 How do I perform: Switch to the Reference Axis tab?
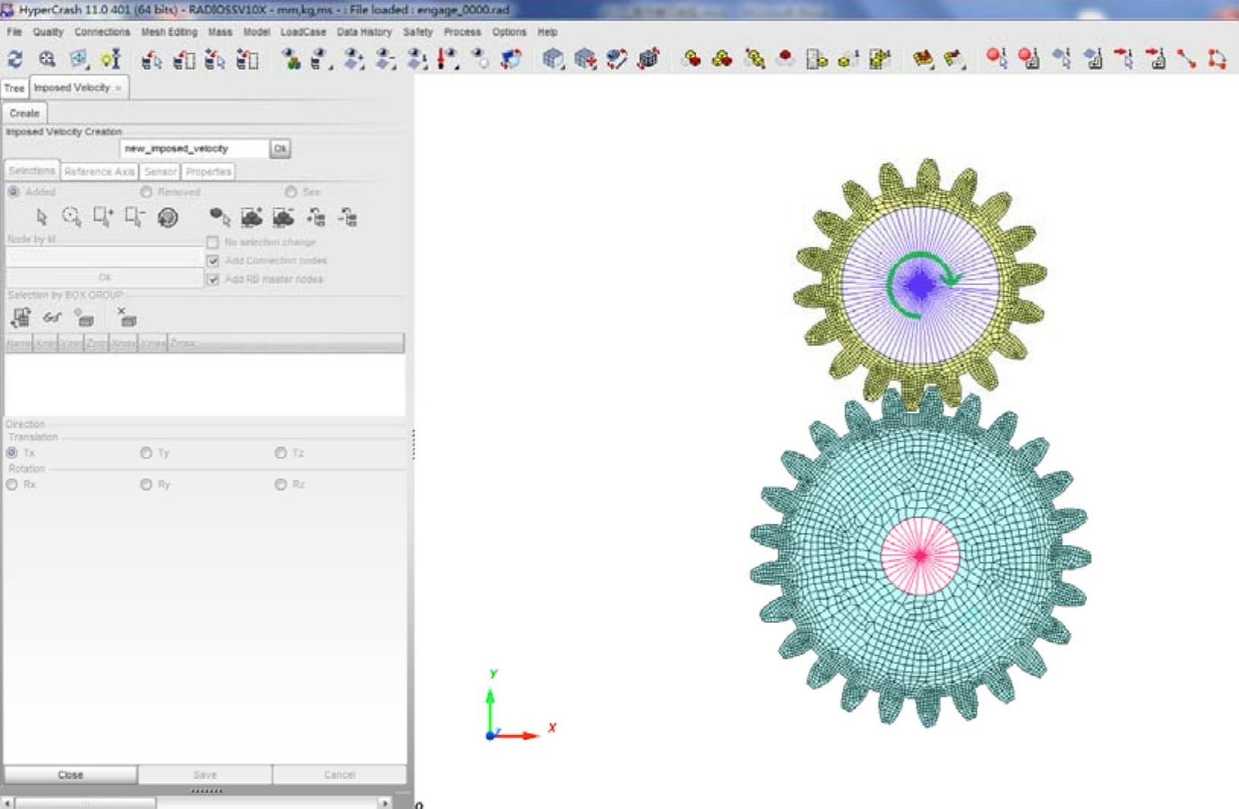pyautogui.click(x=99, y=172)
